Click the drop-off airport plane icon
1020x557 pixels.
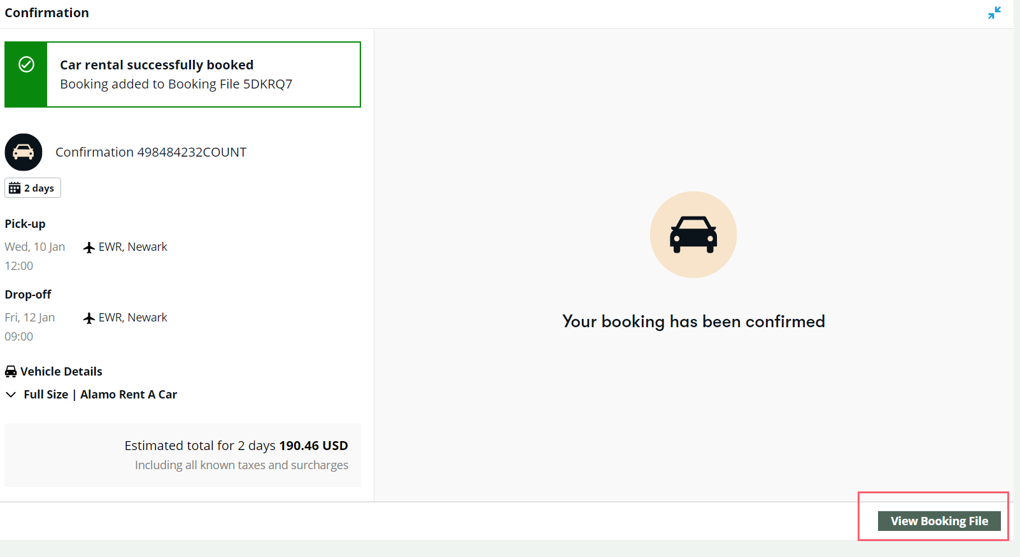(89, 318)
